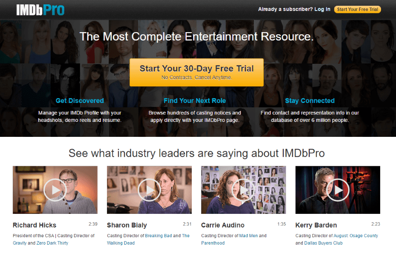
Task: Visit the Dallas Buyers Club link
Action: [323, 243]
